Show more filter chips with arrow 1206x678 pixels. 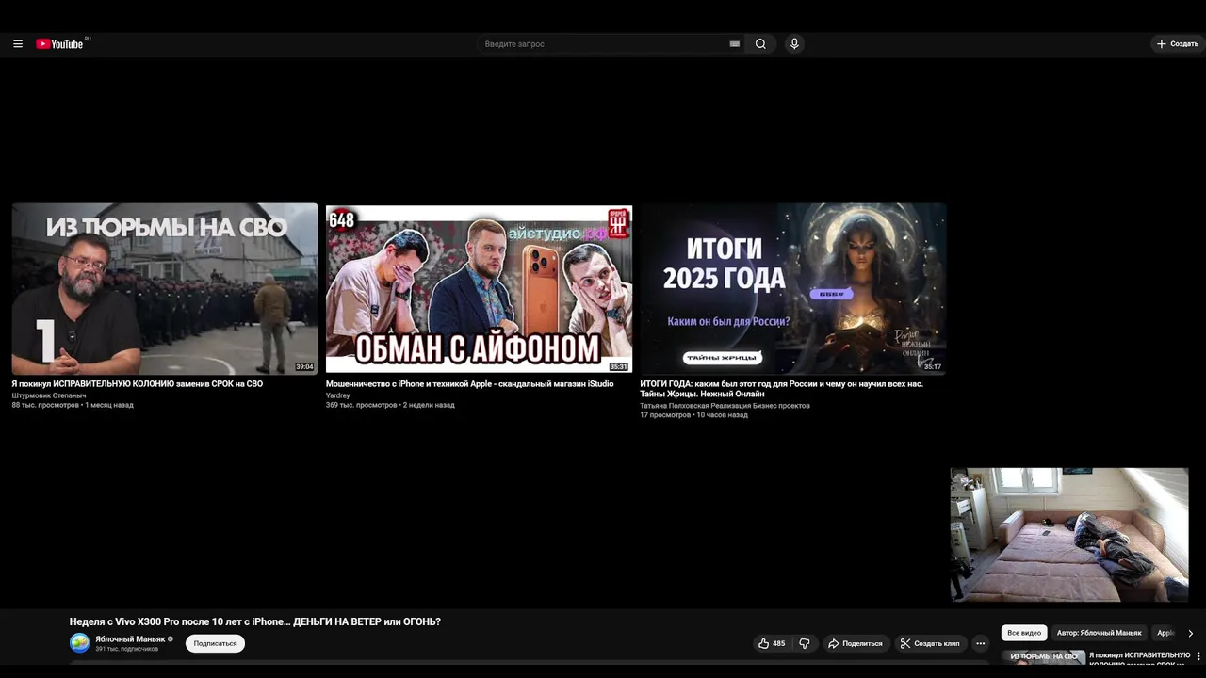1190,633
